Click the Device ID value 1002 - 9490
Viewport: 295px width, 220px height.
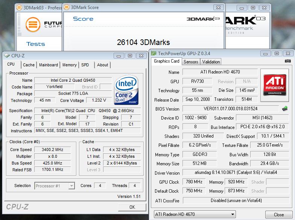pos(195,118)
